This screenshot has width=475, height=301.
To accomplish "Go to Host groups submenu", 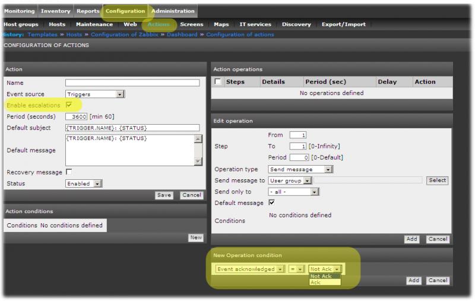I will coord(21,24).
